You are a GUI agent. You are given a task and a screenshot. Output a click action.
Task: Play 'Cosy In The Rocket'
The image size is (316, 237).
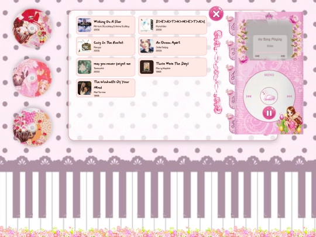tap(105, 46)
